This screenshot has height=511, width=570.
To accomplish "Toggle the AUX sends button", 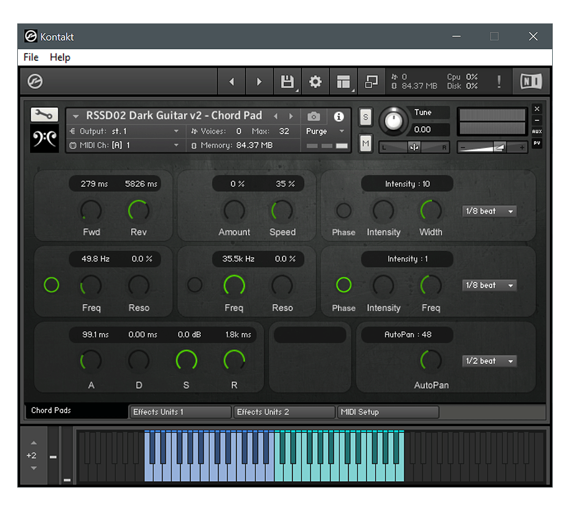I will tap(537, 131).
